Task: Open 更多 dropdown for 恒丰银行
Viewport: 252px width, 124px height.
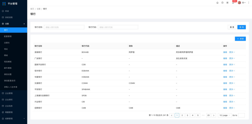Action: [232, 71]
